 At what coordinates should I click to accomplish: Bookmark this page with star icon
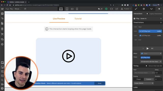(113, 5)
